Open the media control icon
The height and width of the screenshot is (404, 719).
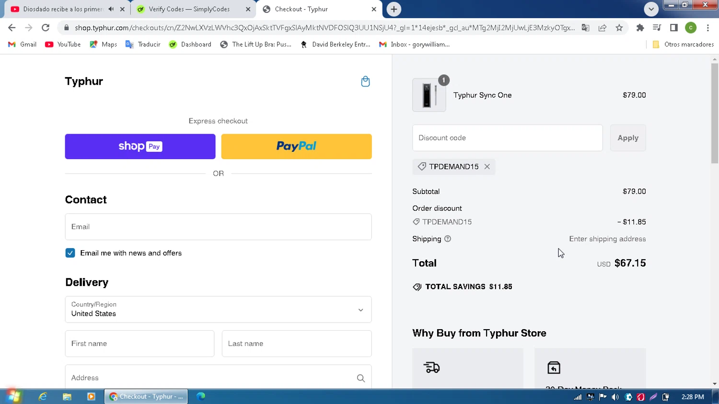pyautogui.click(x=657, y=28)
